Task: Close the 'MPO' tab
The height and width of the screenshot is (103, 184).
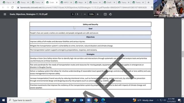Action: pos(71,3)
